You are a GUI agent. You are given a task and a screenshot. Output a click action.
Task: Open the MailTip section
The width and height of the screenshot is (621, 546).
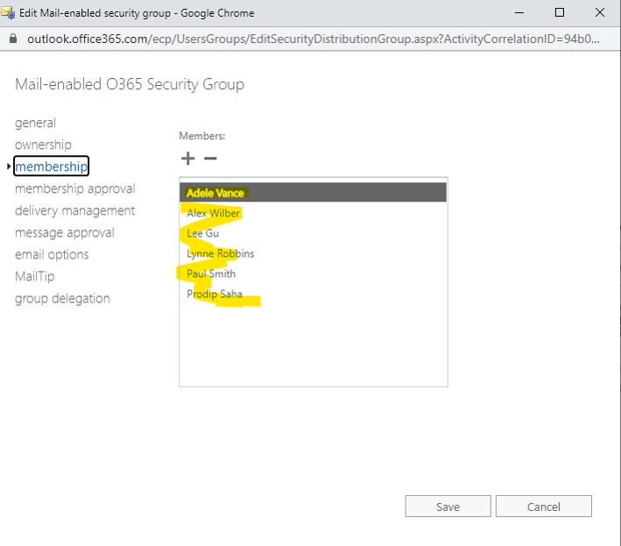(x=35, y=276)
